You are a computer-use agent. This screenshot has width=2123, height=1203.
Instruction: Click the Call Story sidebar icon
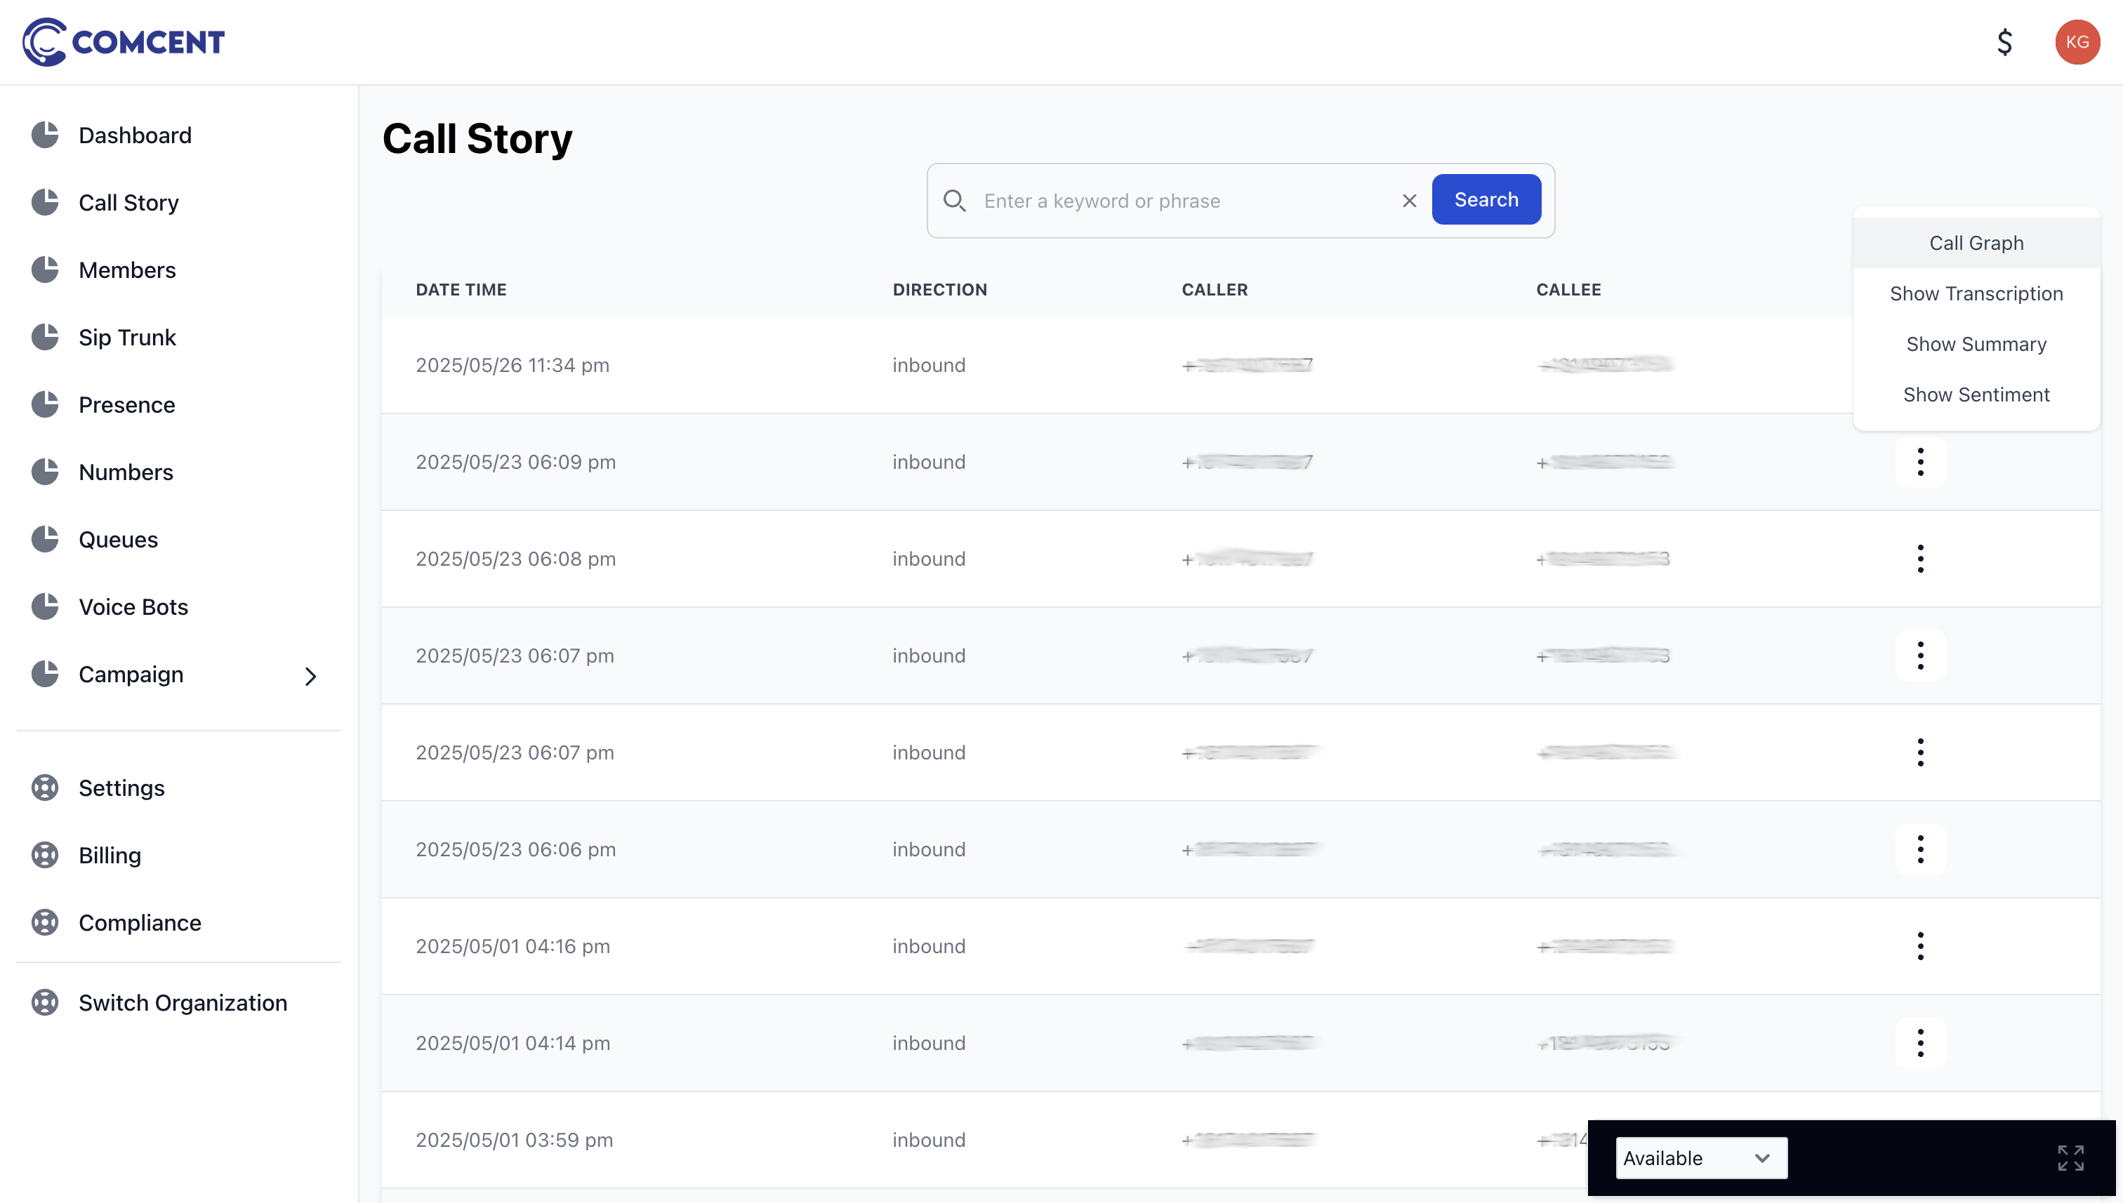(x=45, y=202)
